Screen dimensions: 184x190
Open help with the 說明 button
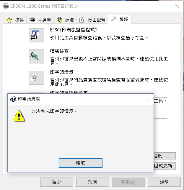(x=164, y=182)
